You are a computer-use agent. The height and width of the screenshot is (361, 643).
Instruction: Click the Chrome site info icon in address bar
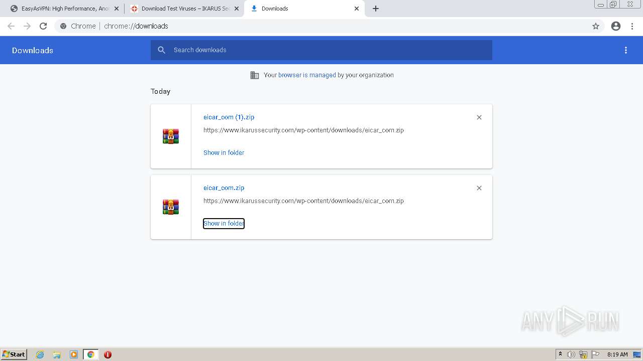pos(63,26)
